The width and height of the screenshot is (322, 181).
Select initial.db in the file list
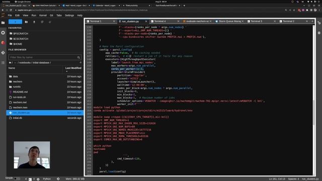pos(45,118)
